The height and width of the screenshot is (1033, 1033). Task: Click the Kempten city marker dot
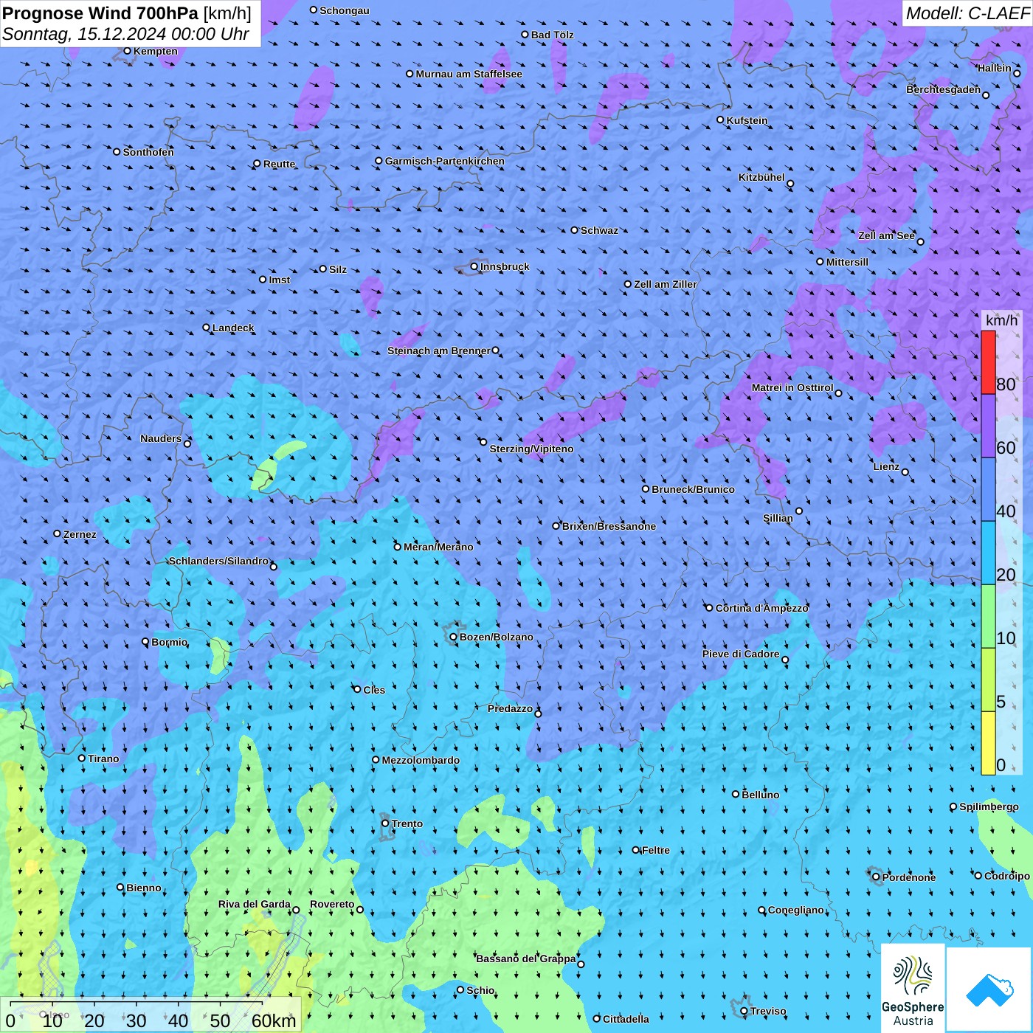[x=127, y=51]
